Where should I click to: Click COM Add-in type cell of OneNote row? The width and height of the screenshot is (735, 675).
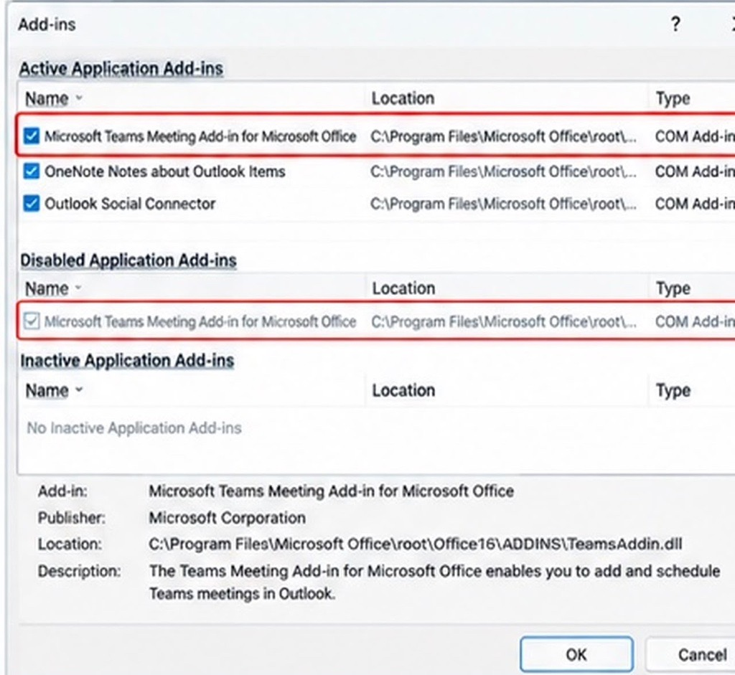(x=695, y=171)
